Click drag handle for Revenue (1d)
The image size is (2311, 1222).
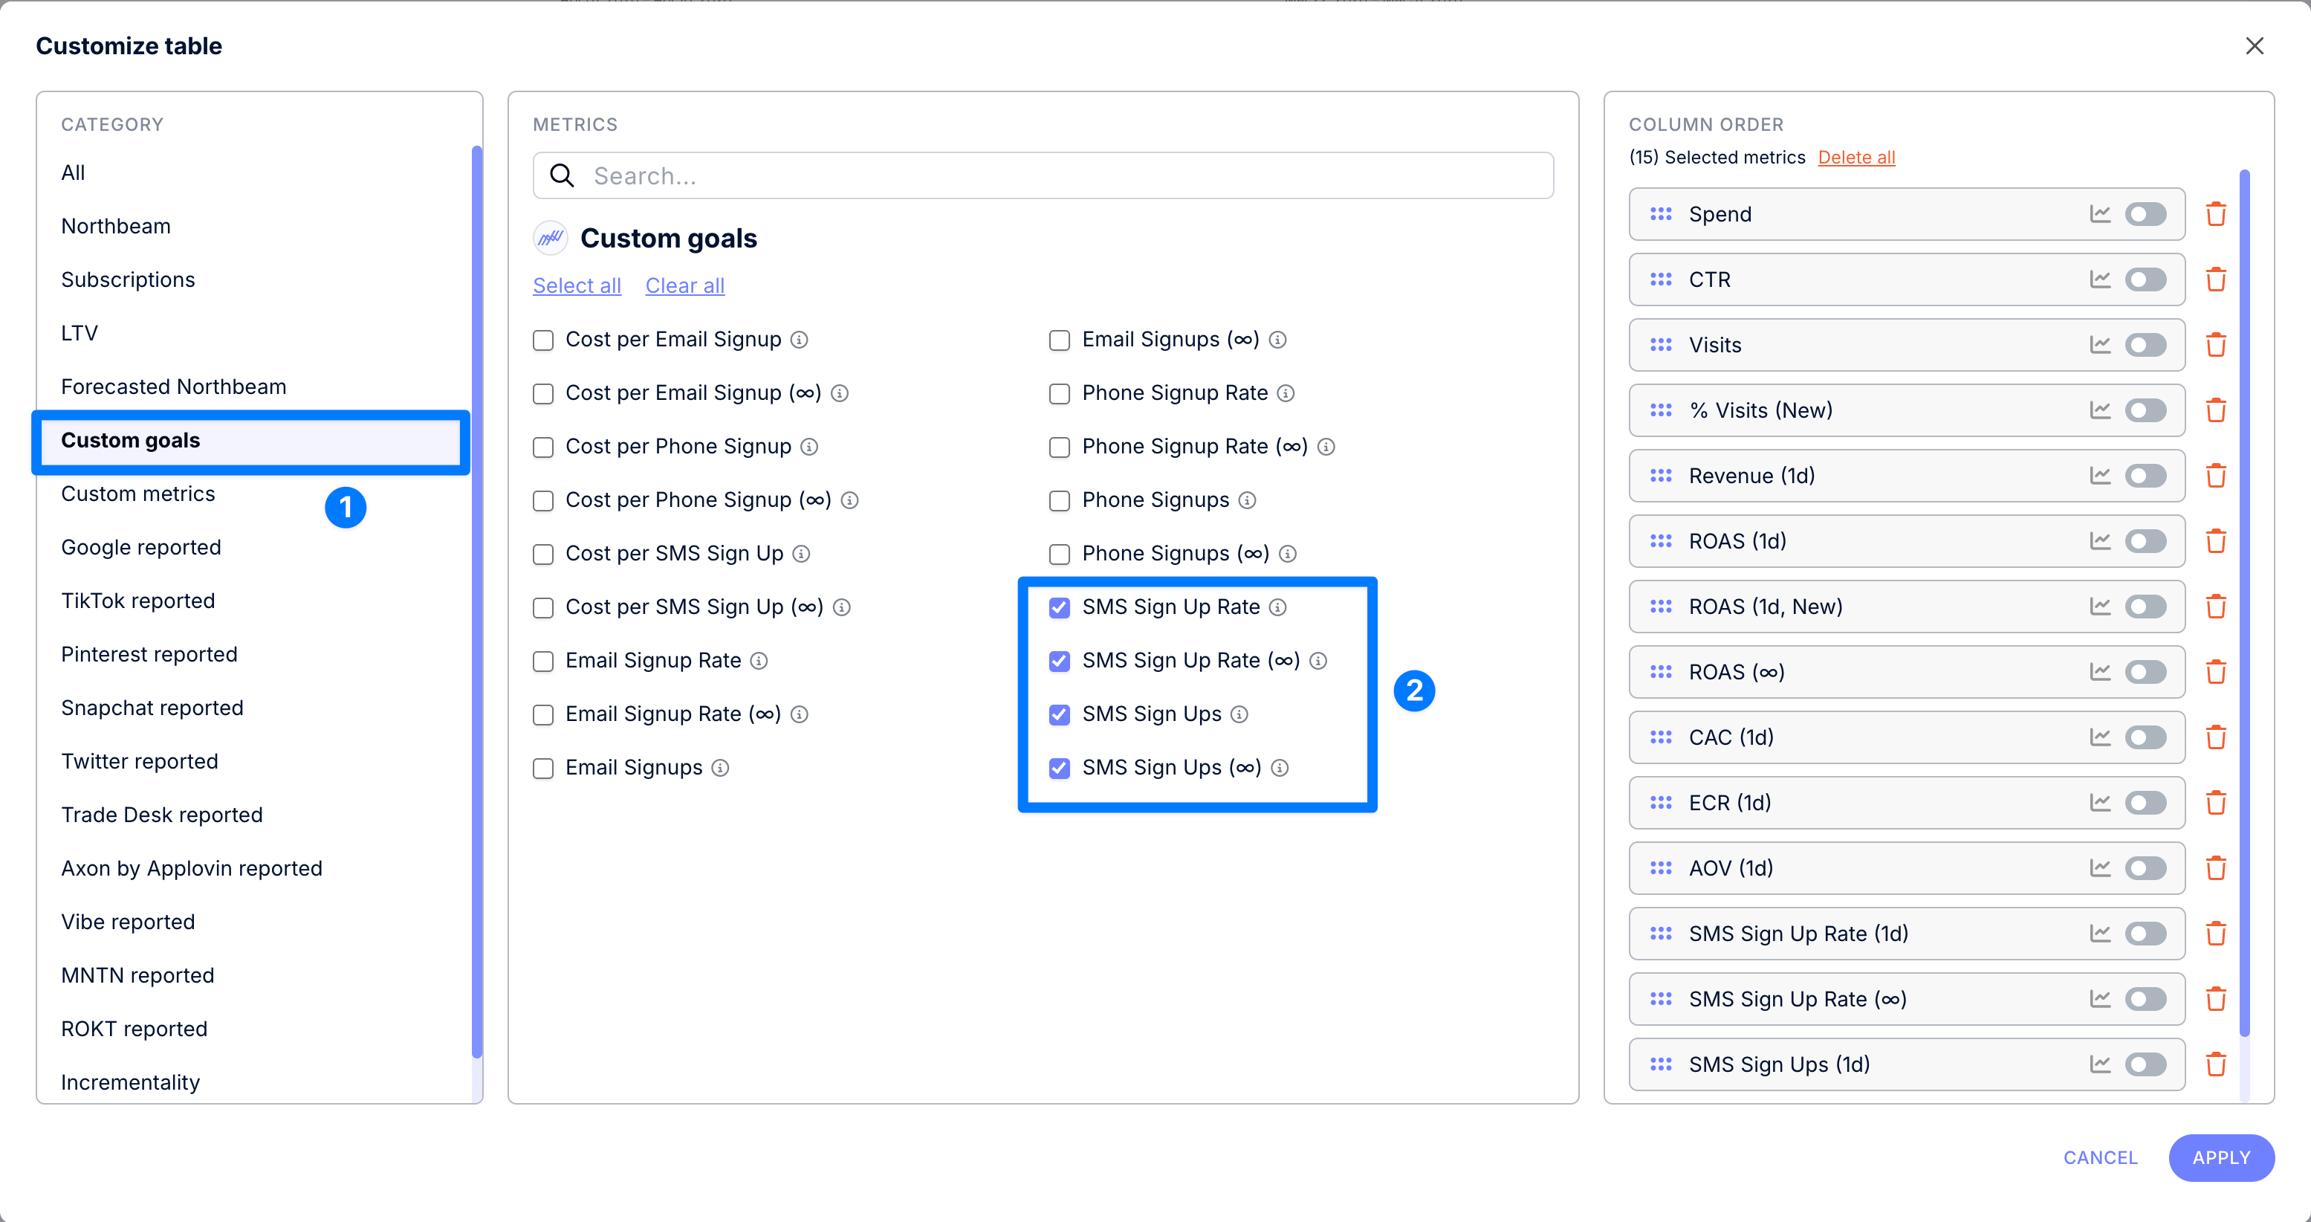click(1661, 476)
